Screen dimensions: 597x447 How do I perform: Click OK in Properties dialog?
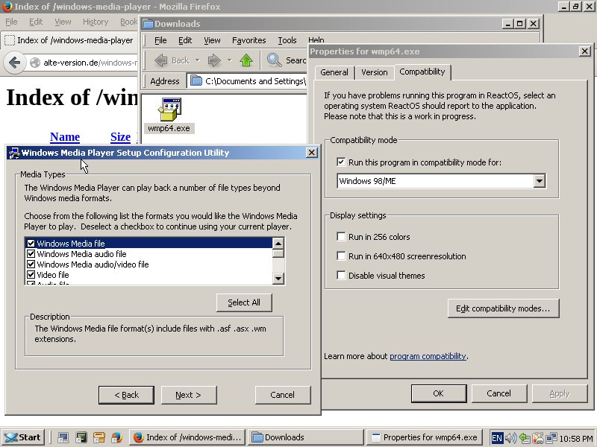(x=439, y=393)
